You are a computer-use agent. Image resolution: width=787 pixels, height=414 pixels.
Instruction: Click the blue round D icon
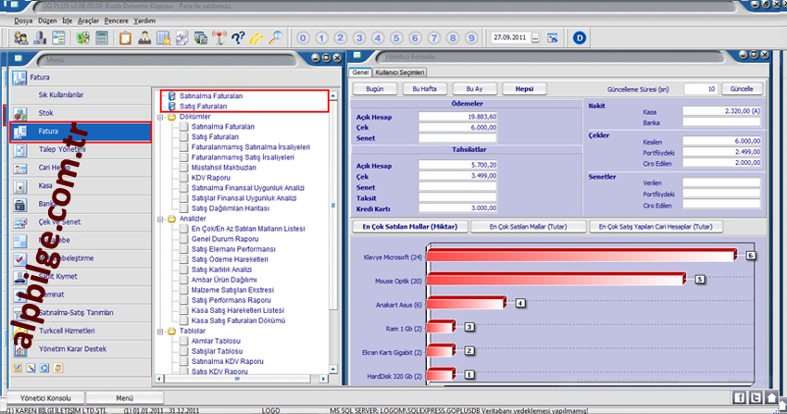pyautogui.click(x=580, y=38)
